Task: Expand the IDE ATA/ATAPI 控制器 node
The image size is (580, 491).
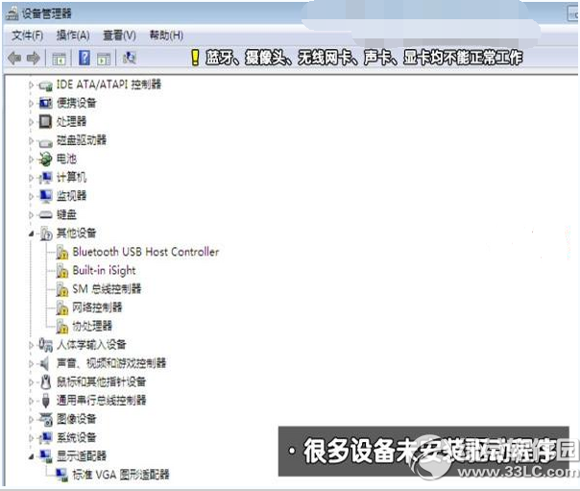Action: coord(31,86)
